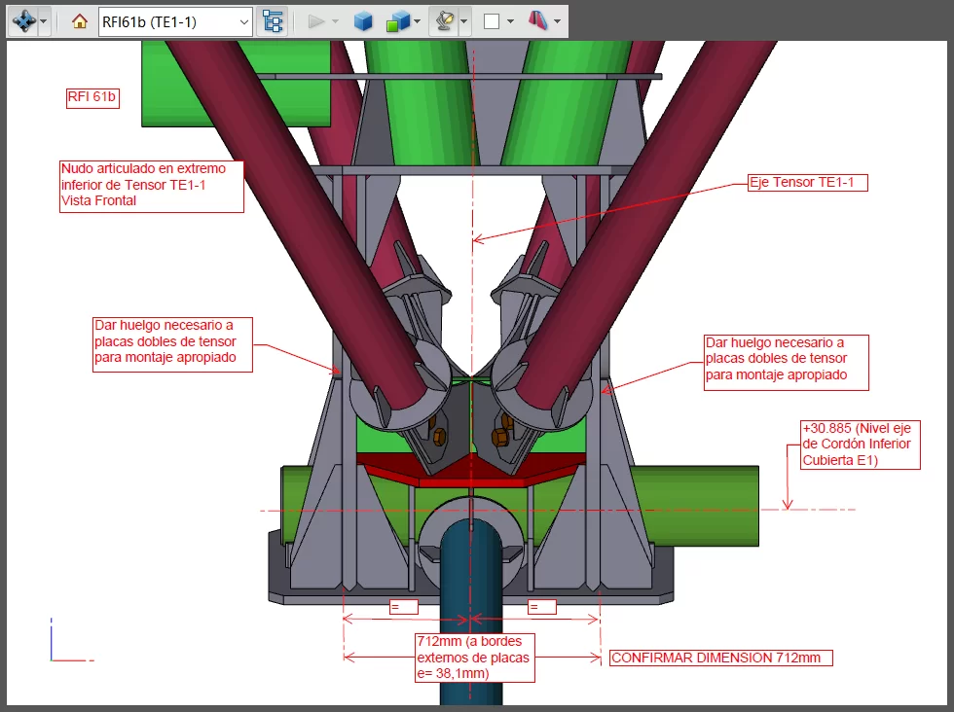Open the navigation tool dropdown arrow
This screenshot has width=954, height=712.
pyautogui.click(x=44, y=21)
